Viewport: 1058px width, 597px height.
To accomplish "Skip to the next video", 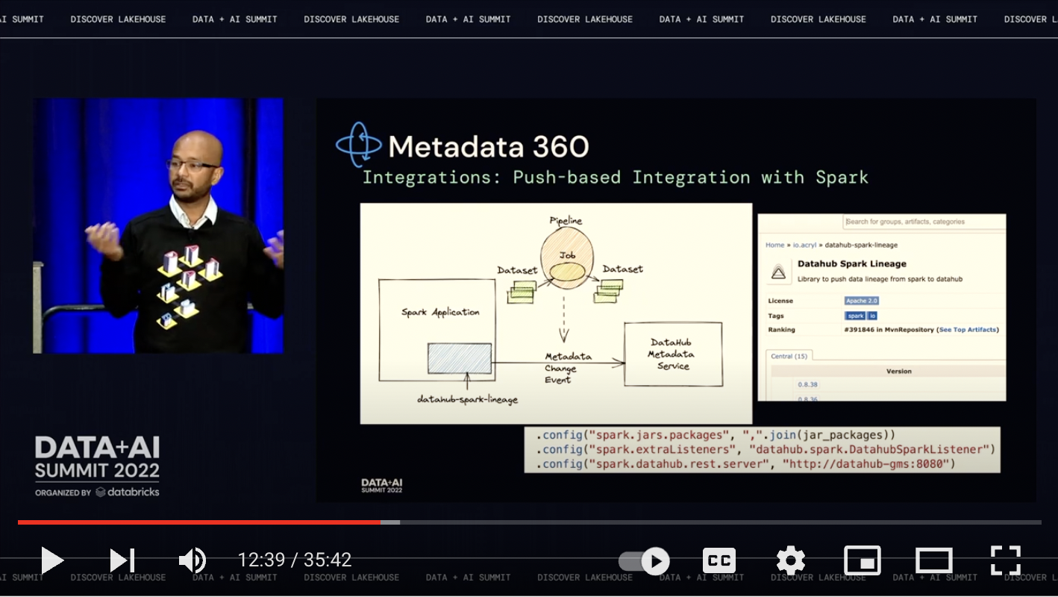I will coord(122,560).
